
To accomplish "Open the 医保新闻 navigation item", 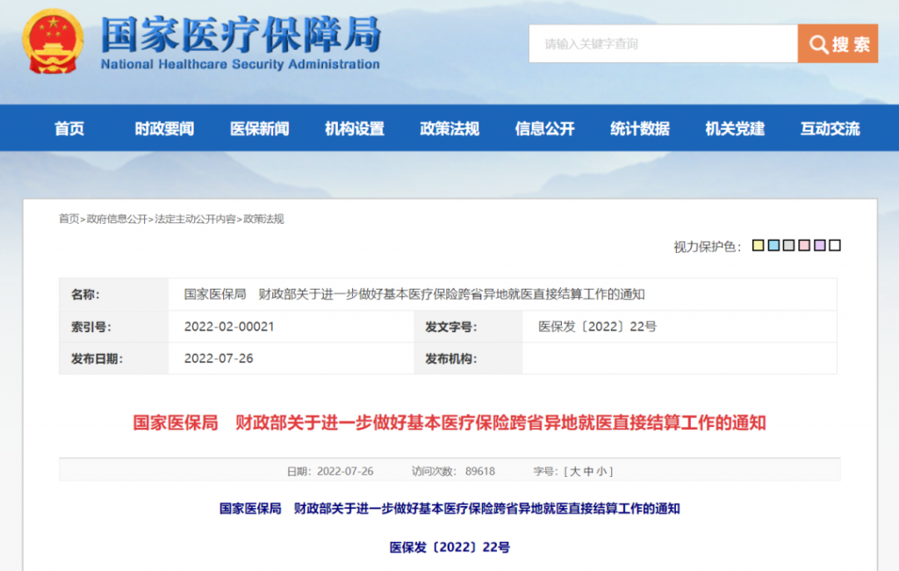I will 260,128.
